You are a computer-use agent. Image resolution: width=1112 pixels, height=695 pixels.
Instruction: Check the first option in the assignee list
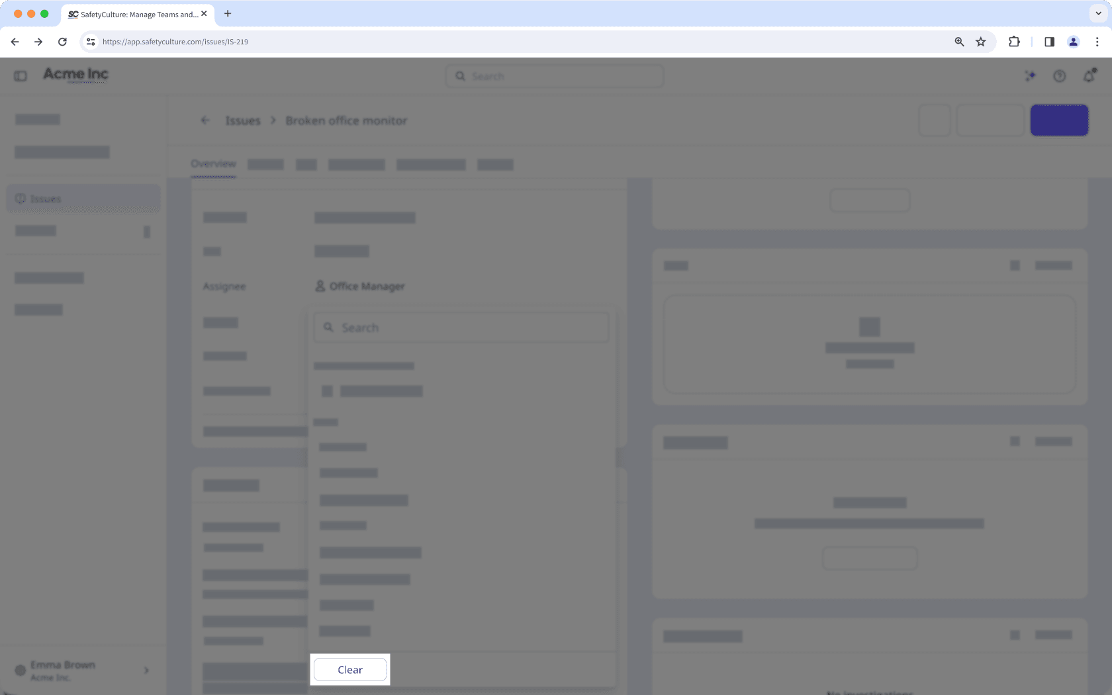327,391
